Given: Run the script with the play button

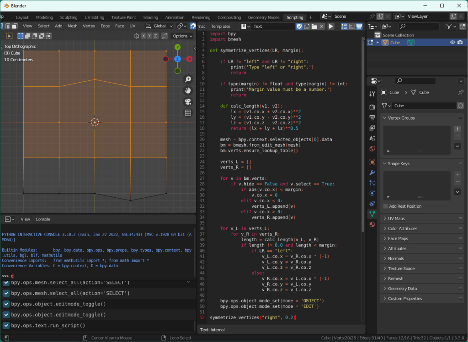Looking at the screenshot, I should 331,26.
